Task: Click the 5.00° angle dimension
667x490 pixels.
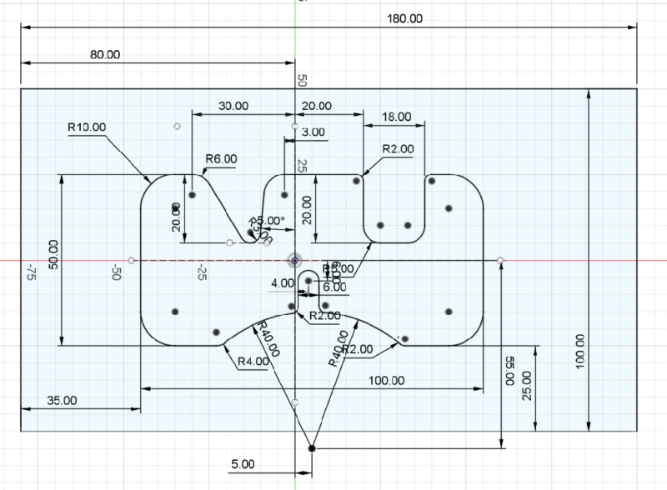Action: click(271, 221)
